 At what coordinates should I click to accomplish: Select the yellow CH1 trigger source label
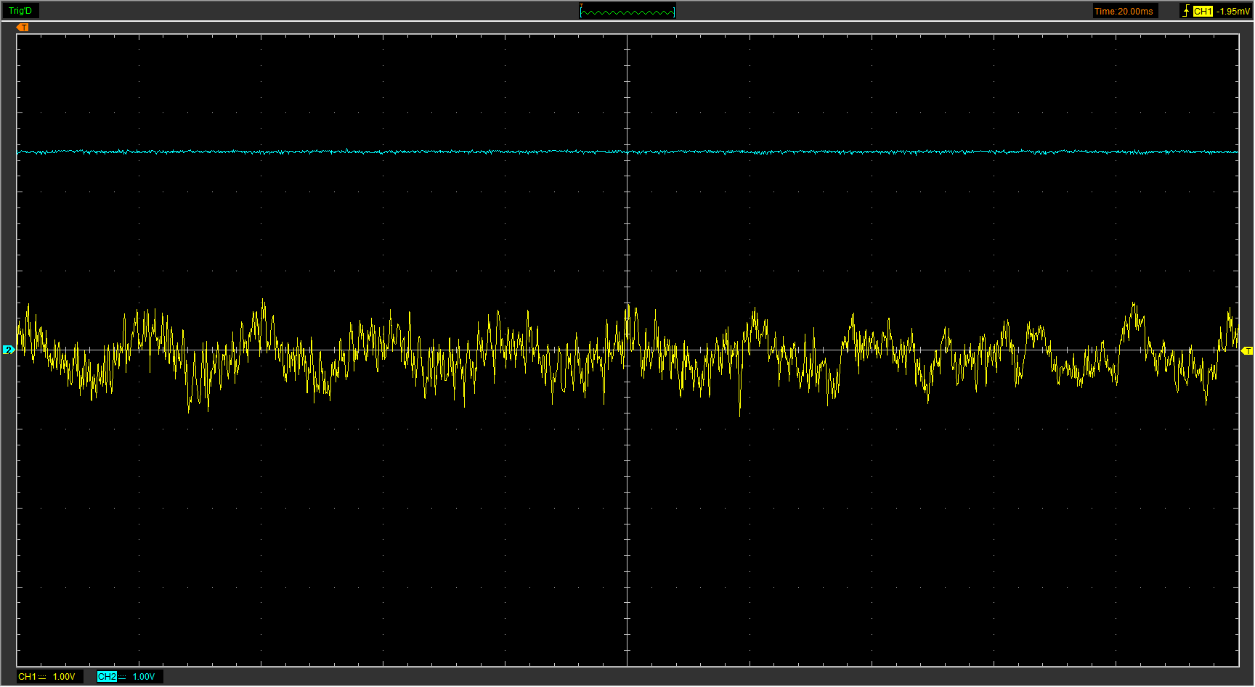pos(1203,11)
